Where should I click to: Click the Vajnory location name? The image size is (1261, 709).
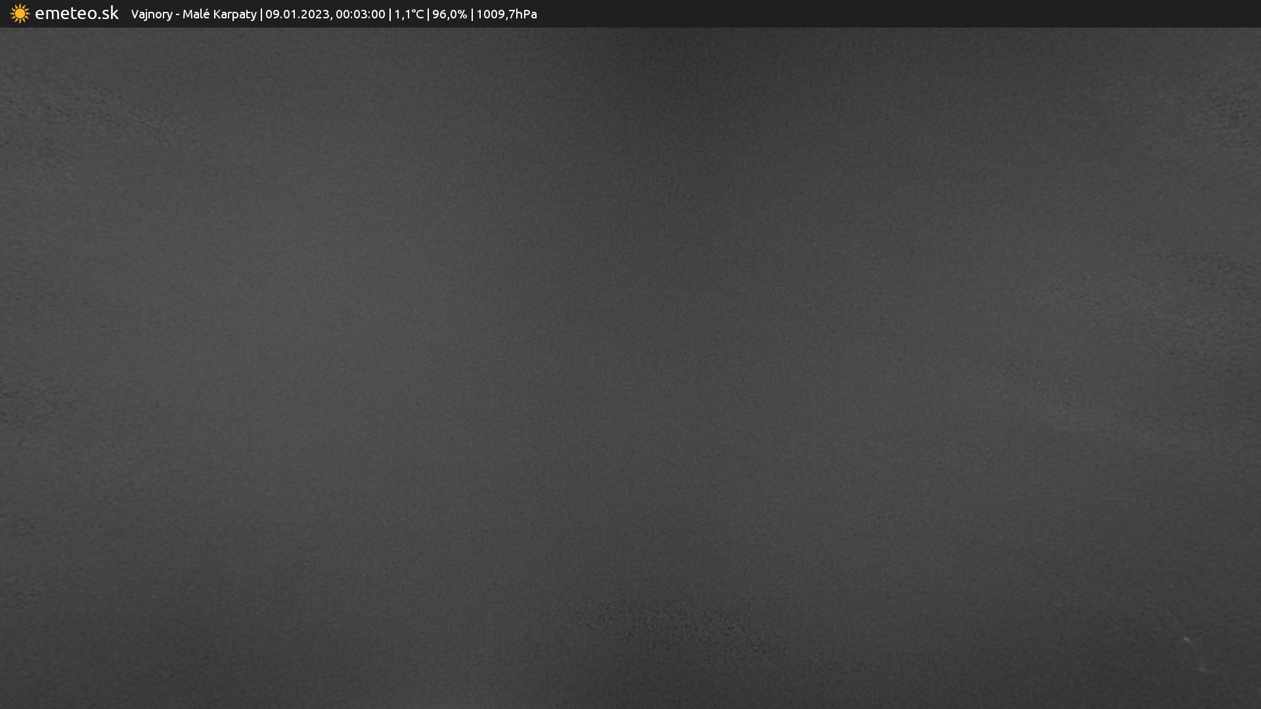[151, 14]
